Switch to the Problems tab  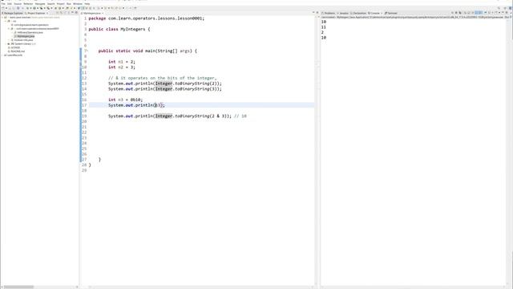(329, 13)
